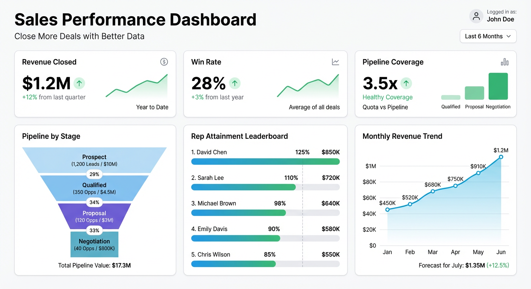Click the green up arrow beside 28%
The image size is (531, 289).
coord(235,83)
